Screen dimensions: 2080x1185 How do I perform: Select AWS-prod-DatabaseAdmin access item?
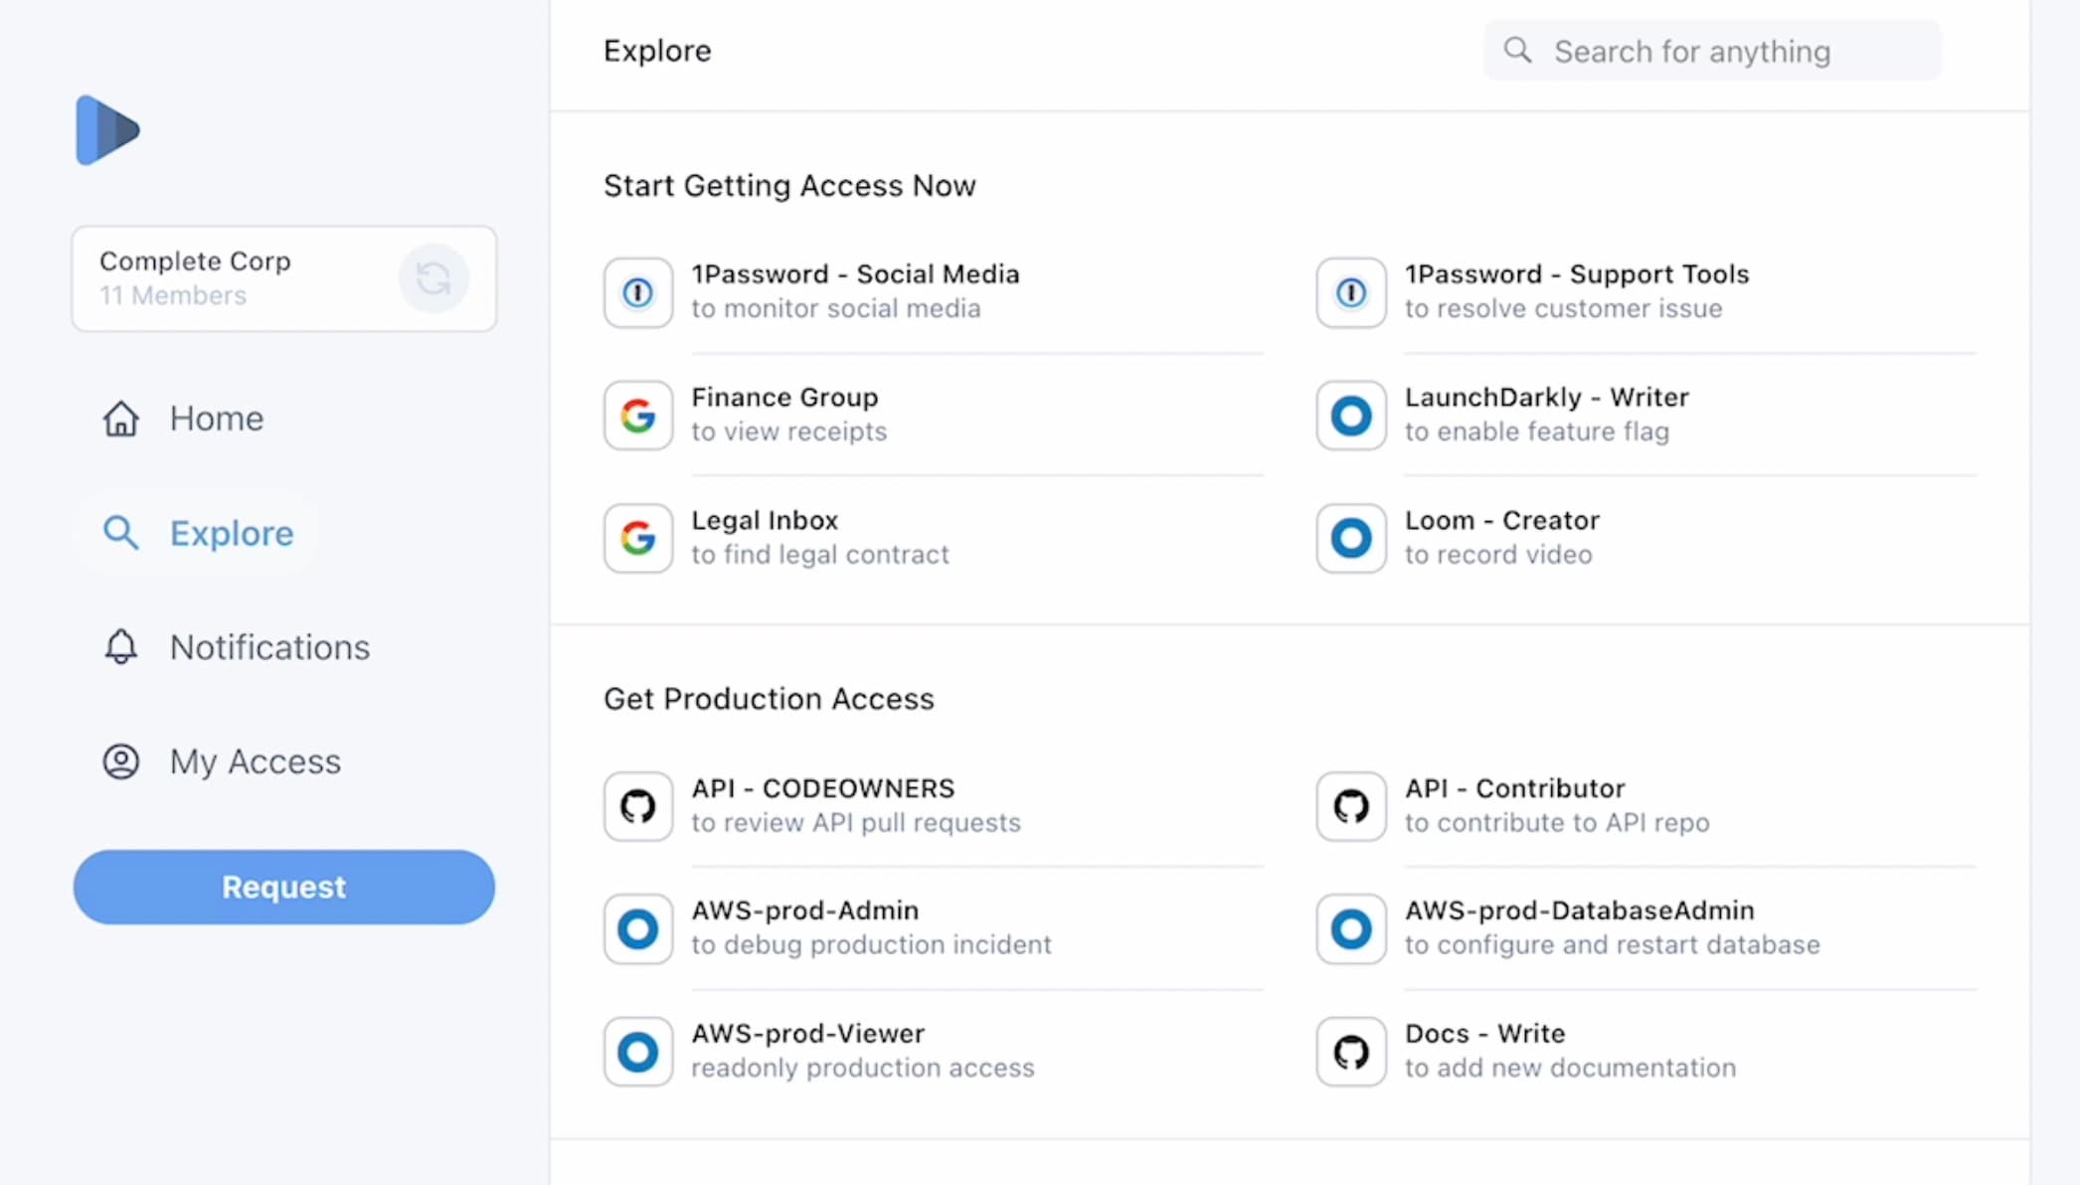point(1647,929)
